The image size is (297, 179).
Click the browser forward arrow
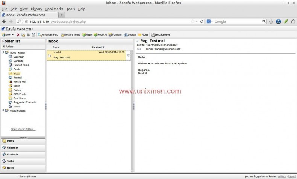(11, 21)
